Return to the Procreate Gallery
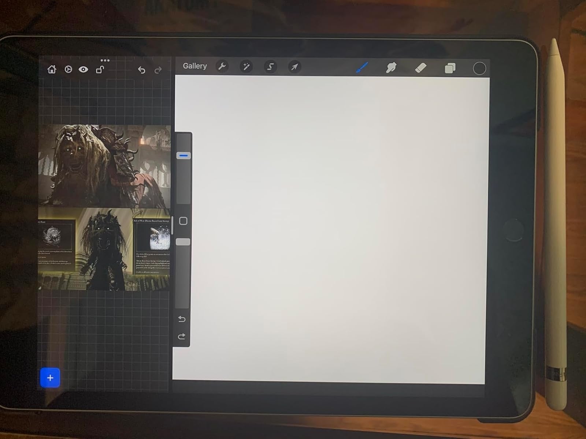Screen dimensions: 586x439 [195, 66]
